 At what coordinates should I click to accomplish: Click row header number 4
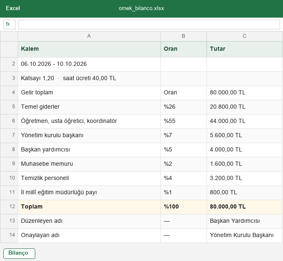9,93
